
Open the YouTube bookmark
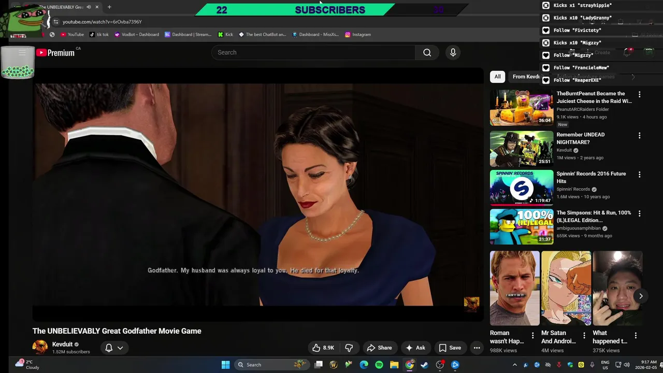tap(72, 34)
